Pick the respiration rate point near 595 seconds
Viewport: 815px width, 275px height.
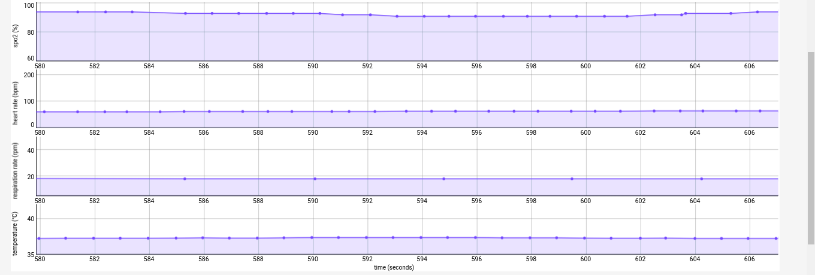click(x=443, y=179)
